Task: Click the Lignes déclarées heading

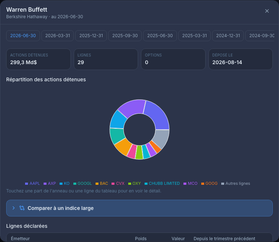Action: click(x=27, y=226)
